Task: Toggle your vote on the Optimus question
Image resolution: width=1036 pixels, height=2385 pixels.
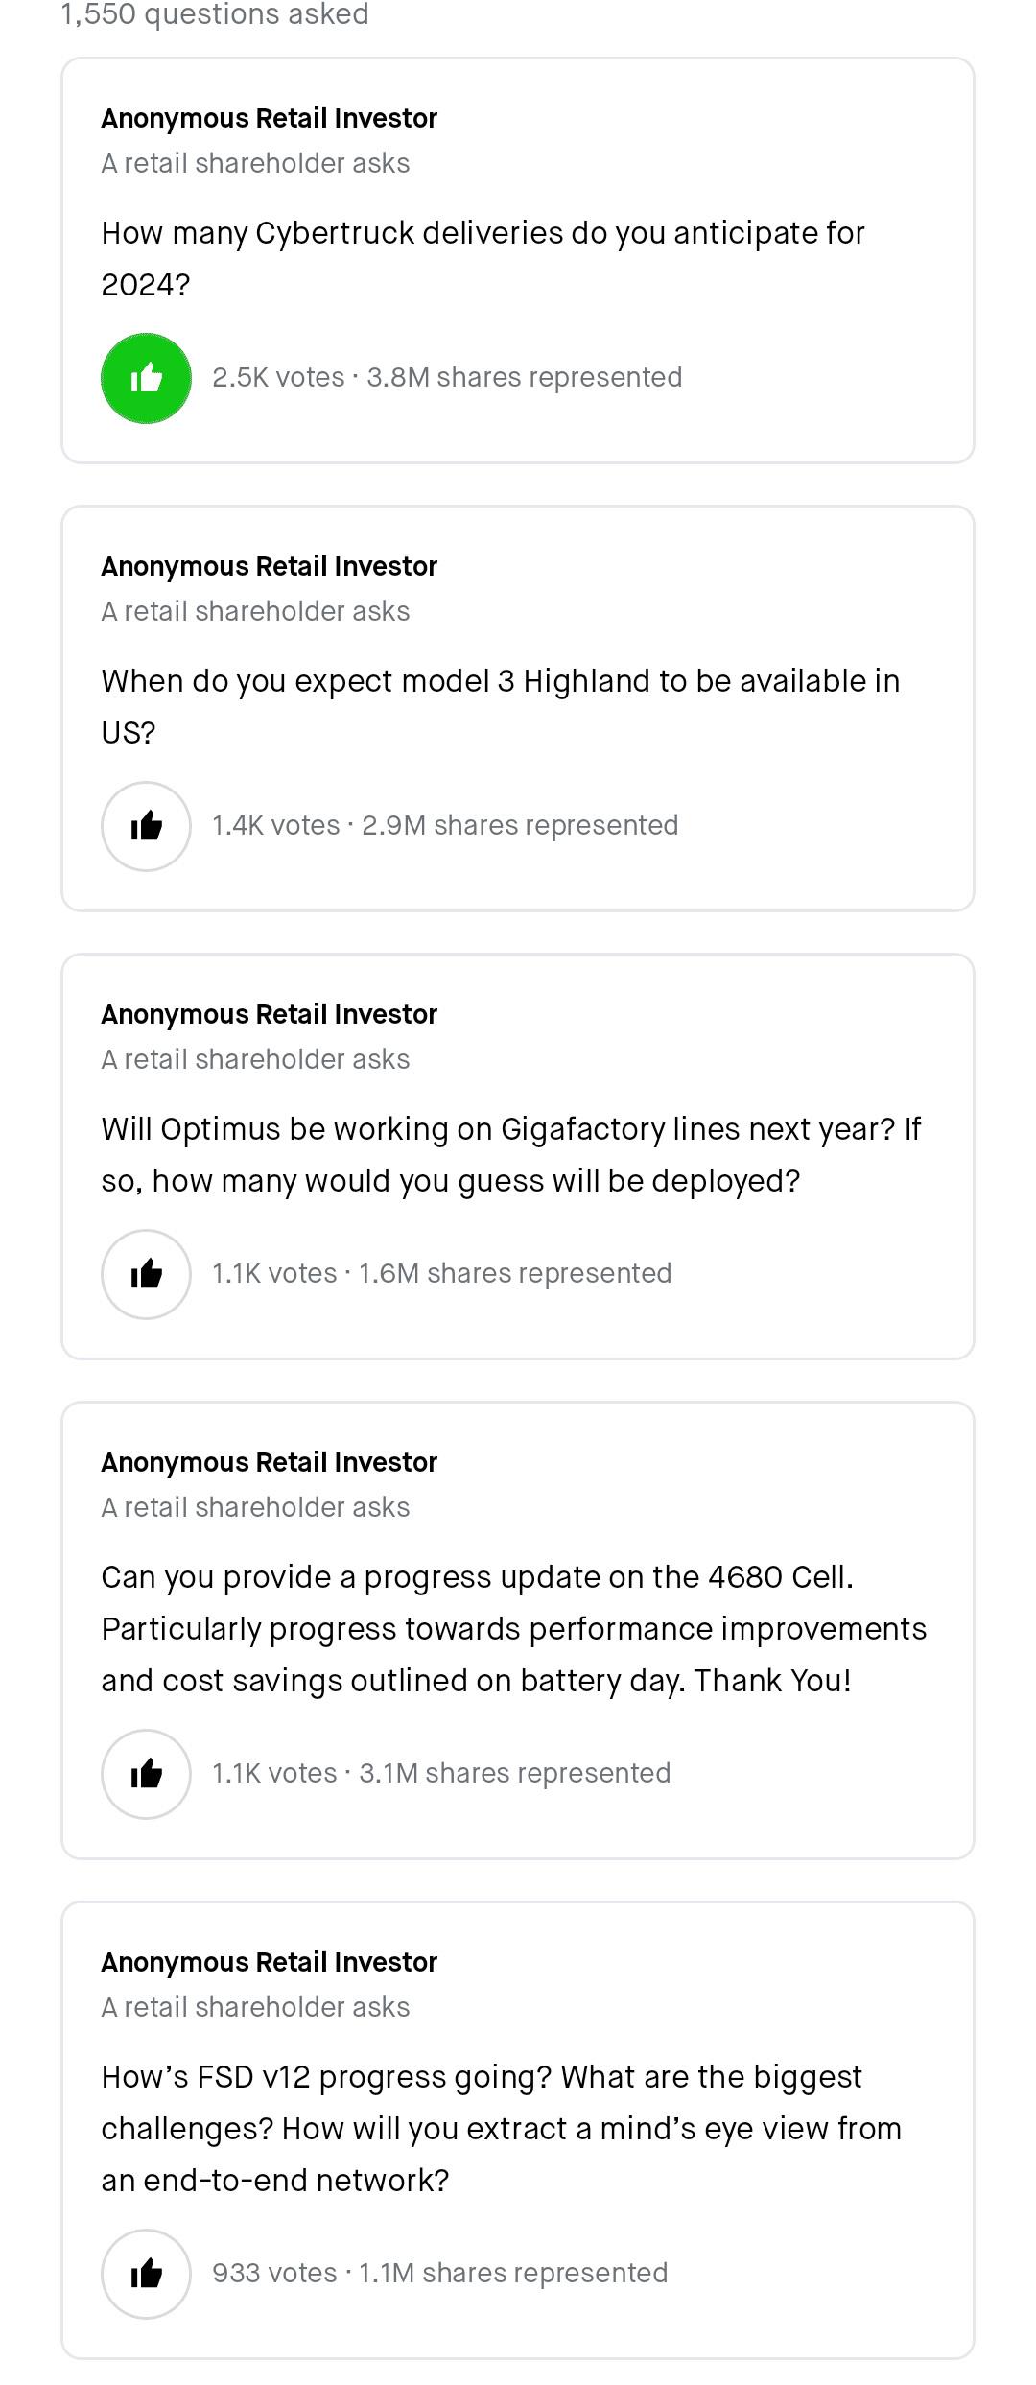Action: (x=146, y=1274)
